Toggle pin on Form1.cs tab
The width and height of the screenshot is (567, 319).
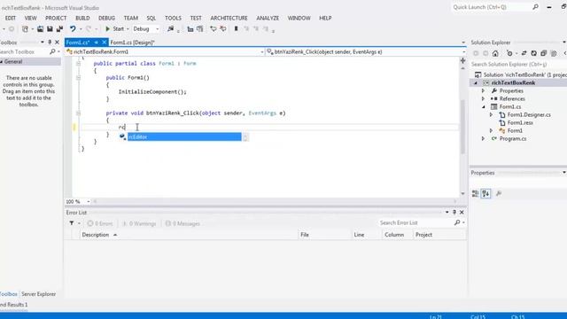pyautogui.click(x=97, y=43)
